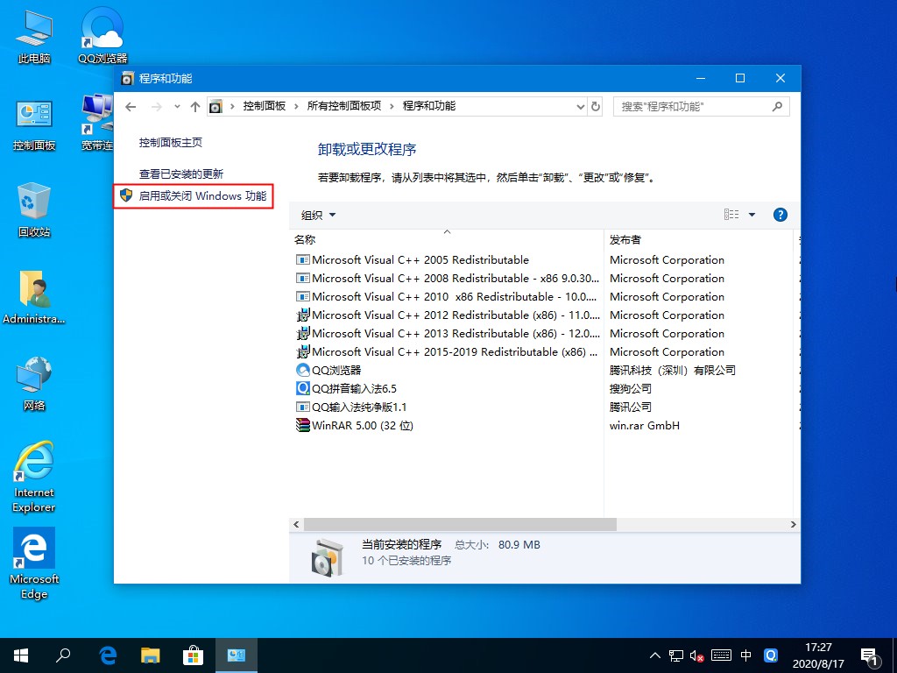Screen dimensions: 897x673
Task: Switch input language with the 中 indicator
Action: 745,655
